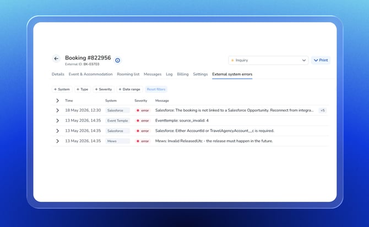The height and width of the screenshot is (227, 369).
Task: Go back using the left arrow button
Action: click(56, 58)
